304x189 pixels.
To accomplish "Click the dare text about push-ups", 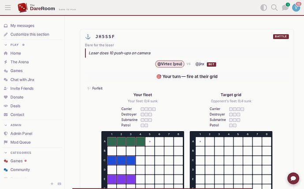I will coord(119,53).
